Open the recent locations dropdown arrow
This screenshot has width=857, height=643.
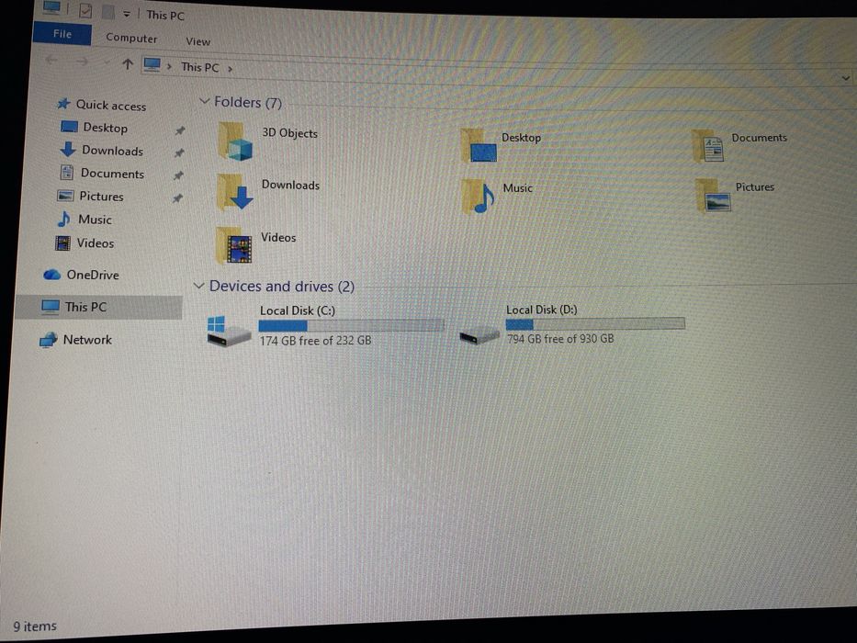tap(107, 62)
